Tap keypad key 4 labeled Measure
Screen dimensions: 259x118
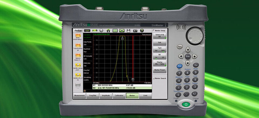pyautogui.click(x=179, y=81)
